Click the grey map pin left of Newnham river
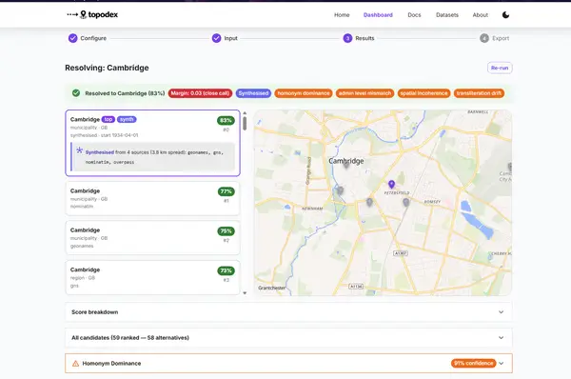This screenshot has height=379, width=571. [x=340, y=190]
